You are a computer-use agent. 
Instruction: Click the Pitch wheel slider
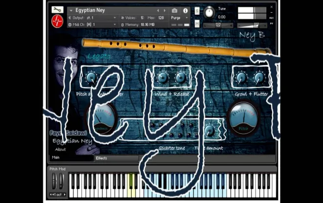(54, 181)
